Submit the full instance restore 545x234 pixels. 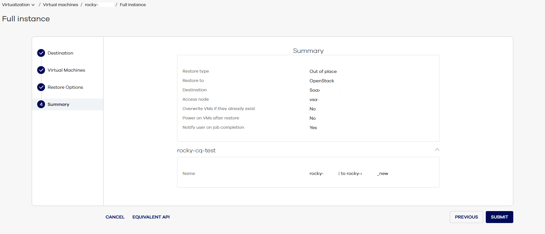[x=499, y=217]
